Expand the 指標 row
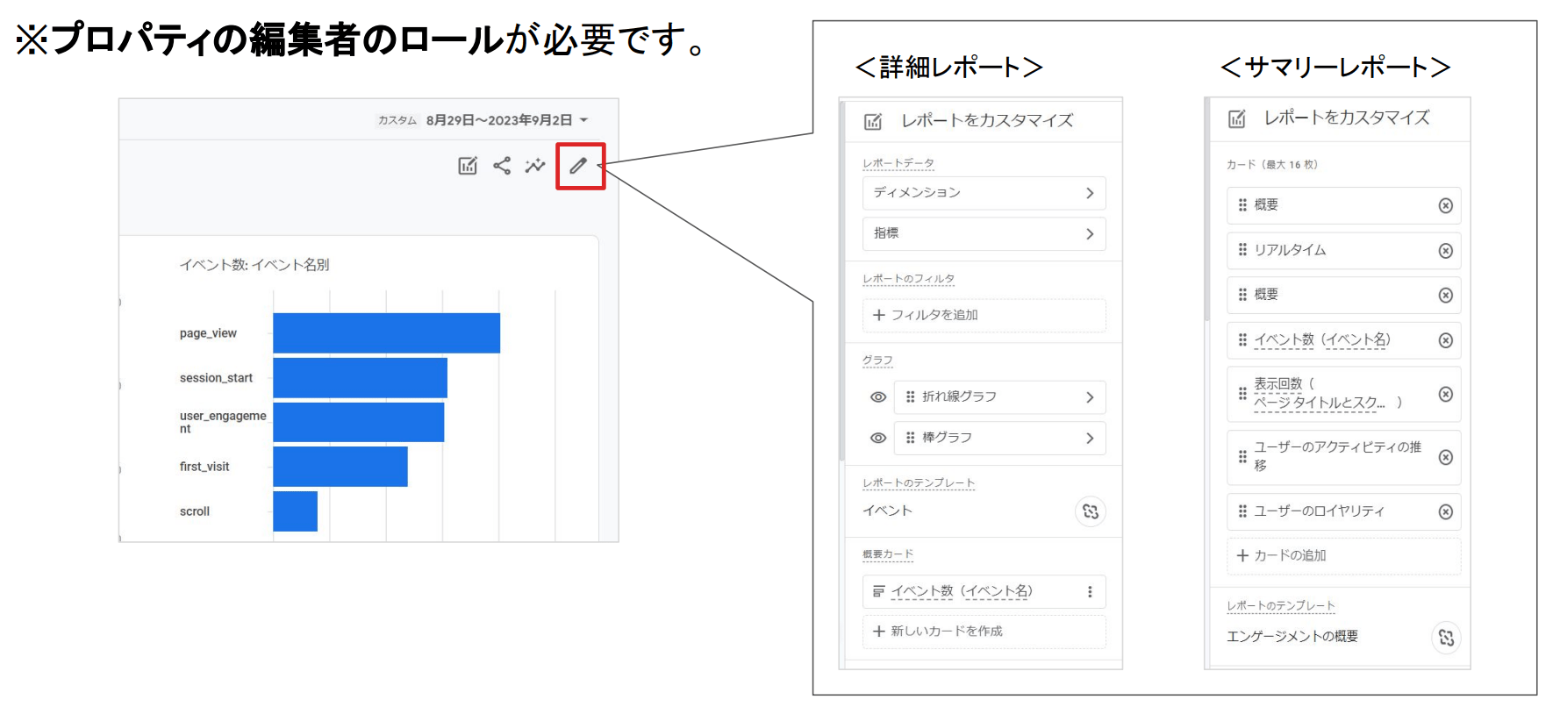The height and width of the screenshot is (707, 1560). [x=984, y=234]
